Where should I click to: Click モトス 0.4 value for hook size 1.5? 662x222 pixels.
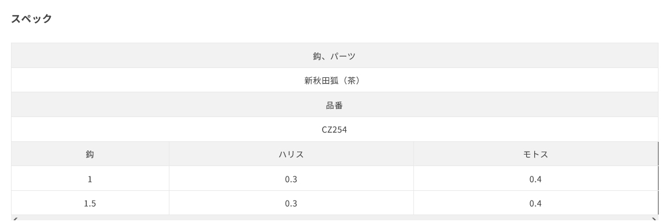535,204
